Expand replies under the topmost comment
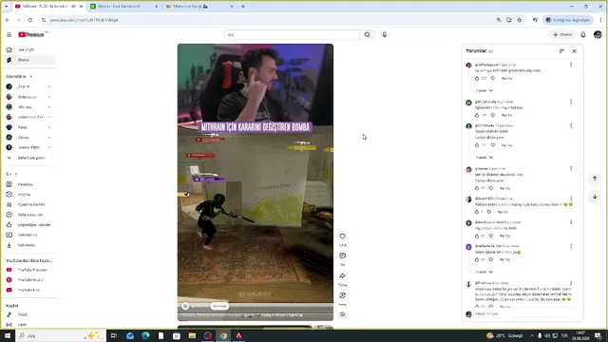This screenshot has width=608, height=342. 484,90
